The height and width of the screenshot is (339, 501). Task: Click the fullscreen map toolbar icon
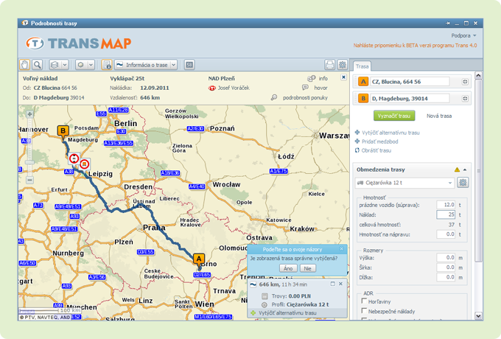coord(189,65)
